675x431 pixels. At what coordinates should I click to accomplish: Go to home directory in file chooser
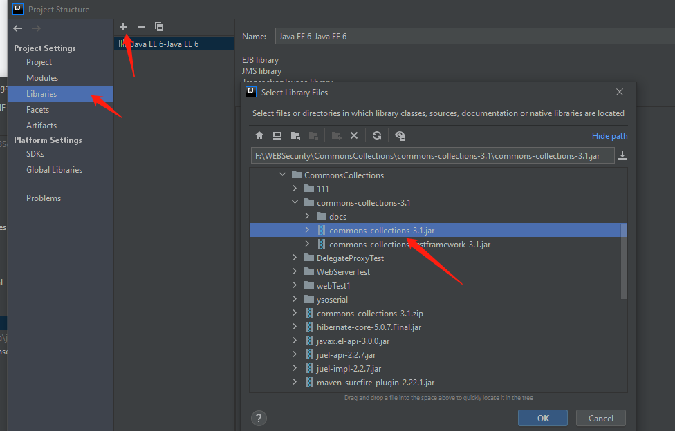(259, 136)
